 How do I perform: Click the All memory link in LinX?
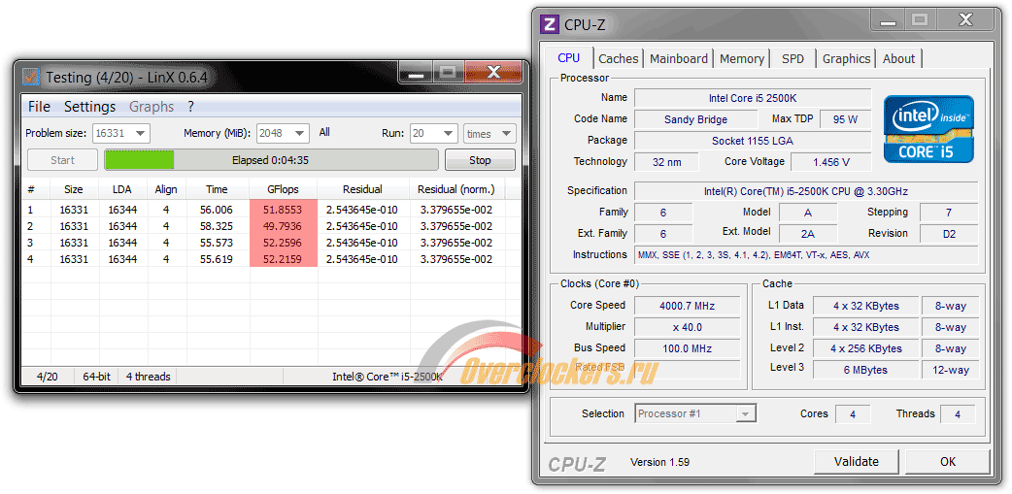(324, 132)
